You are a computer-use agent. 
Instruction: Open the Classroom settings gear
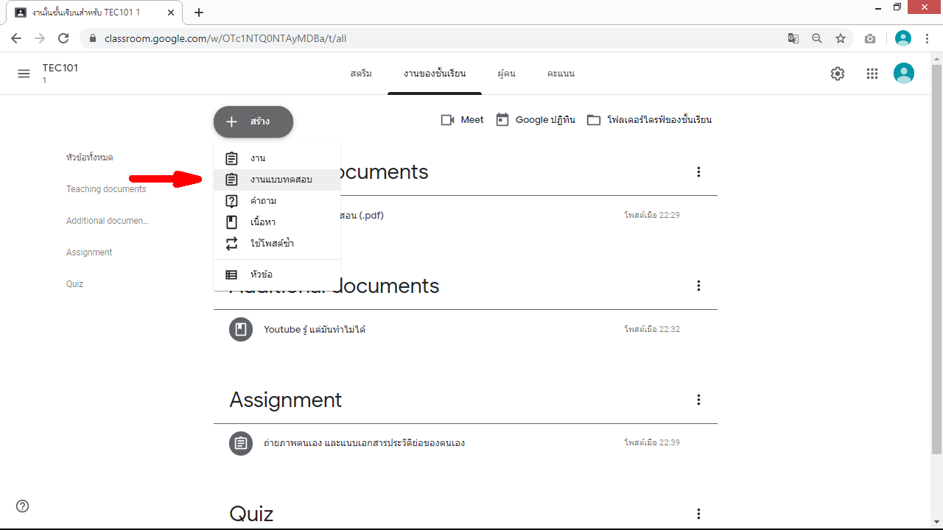click(x=838, y=74)
